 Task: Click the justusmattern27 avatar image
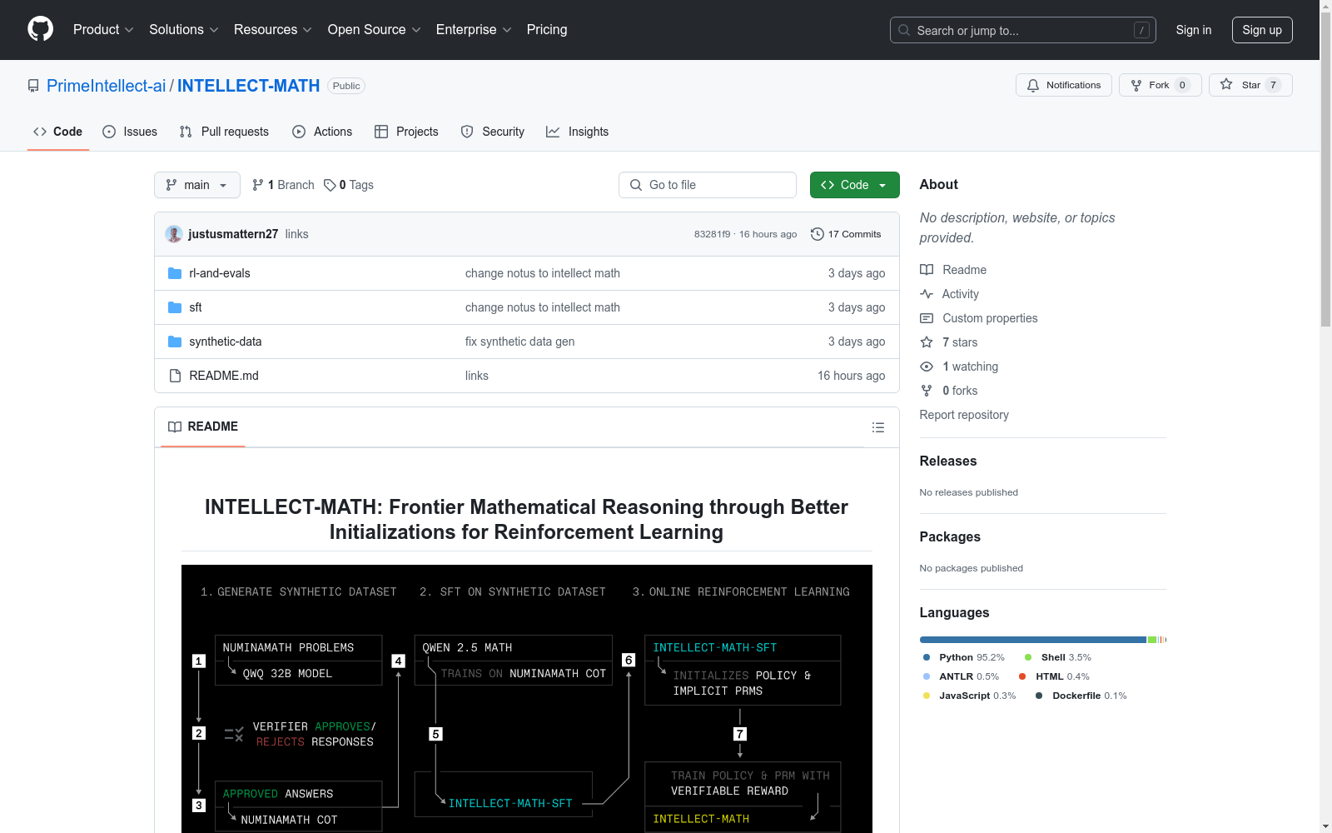click(x=174, y=234)
